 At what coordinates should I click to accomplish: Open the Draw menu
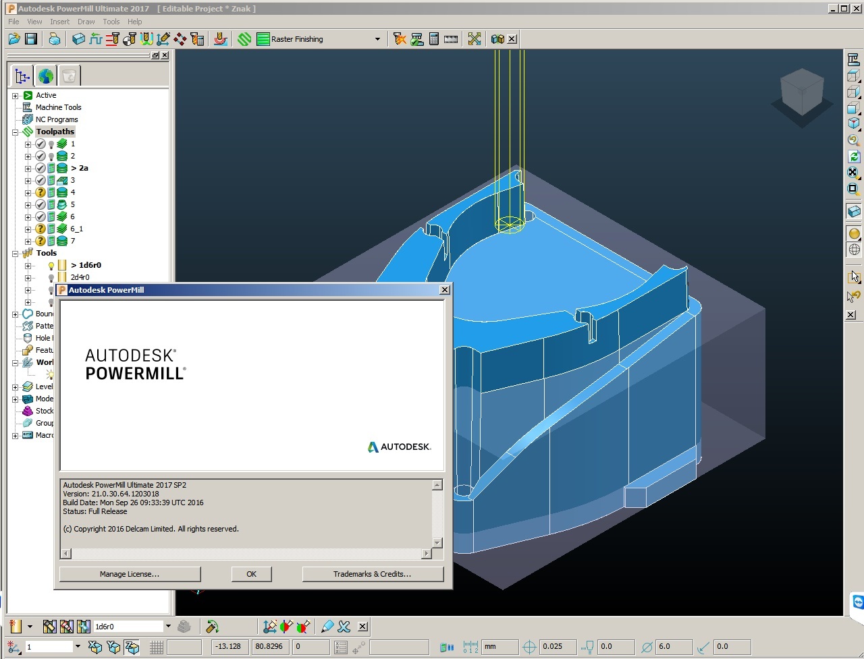(86, 22)
